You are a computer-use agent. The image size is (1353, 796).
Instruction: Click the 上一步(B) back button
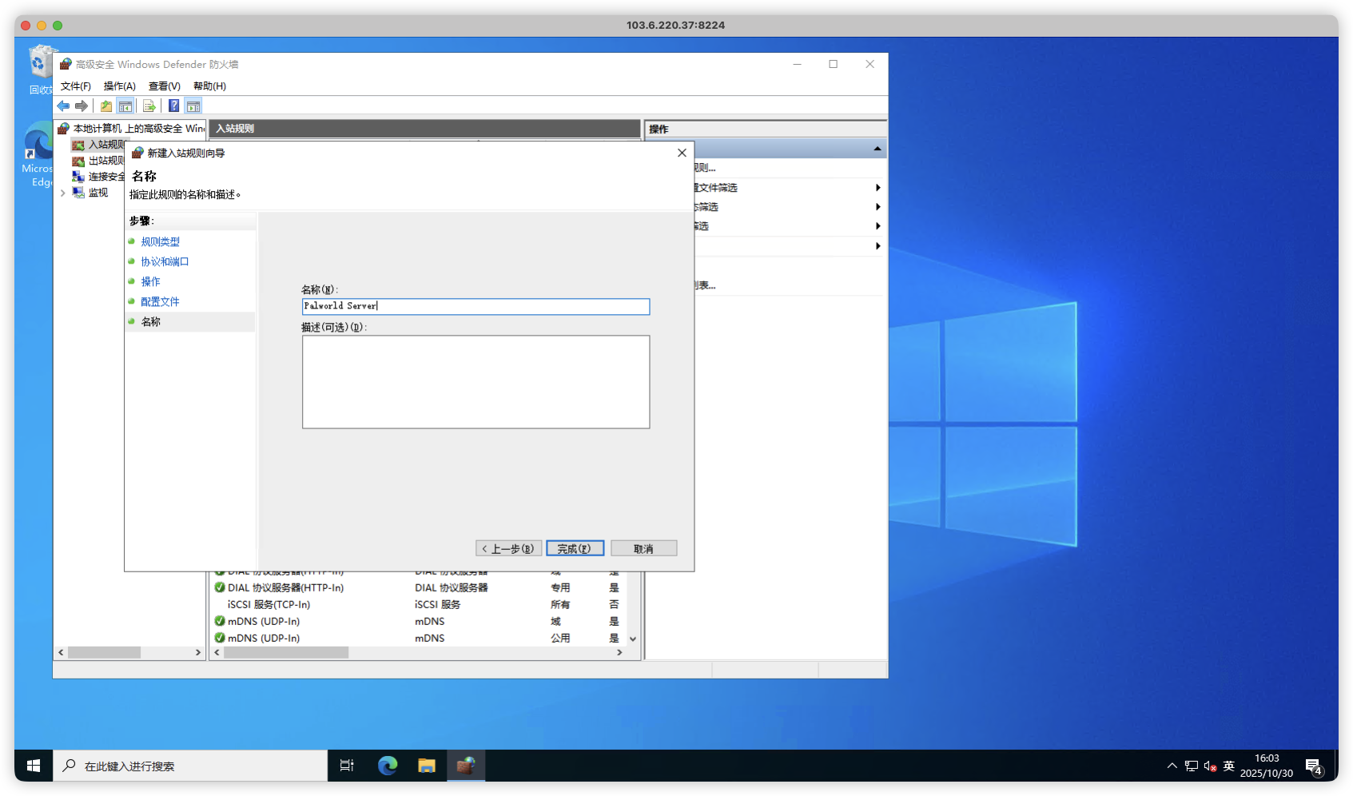[x=508, y=548]
